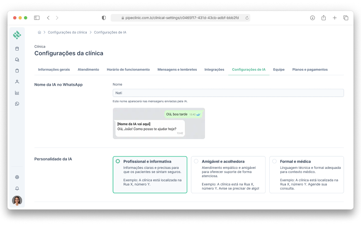Open the notifications bell icon
361x226 pixels.
[x=17, y=188]
